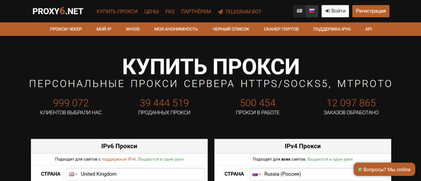Image resolution: width=421 pixels, height=181 pixels.
Task: Click the green Выдаются в одни руки text under IPv6
Action: (161, 159)
